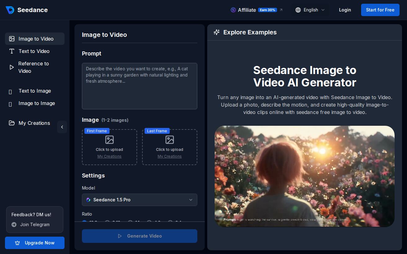
Task: Click the Seedance logo icon
Action: tap(10, 10)
